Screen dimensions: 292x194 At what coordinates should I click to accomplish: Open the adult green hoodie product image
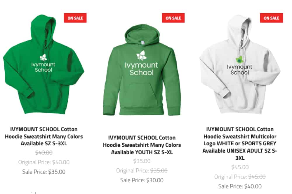[44, 64]
